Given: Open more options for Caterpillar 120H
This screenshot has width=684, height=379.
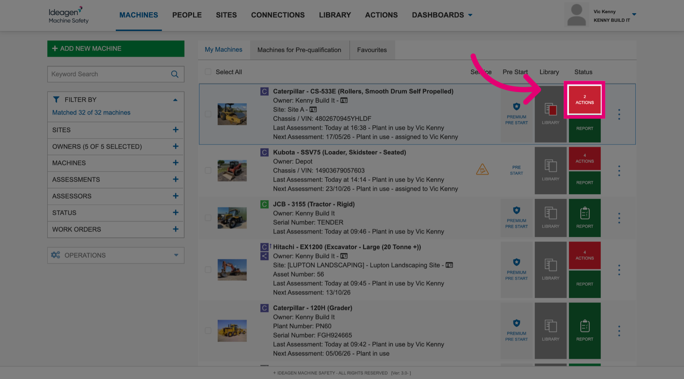Looking at the screenshot, I should click(619, 331).
